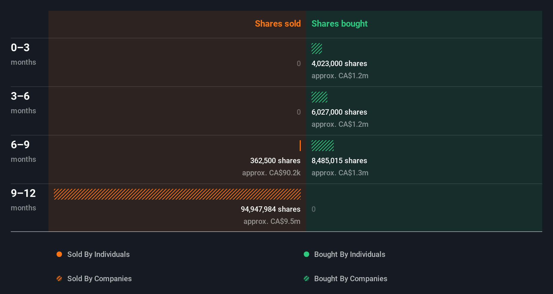The width and height of the screenshot is (553, 294).
Task: Toggle the Sold By Companies legend label
Action: (x=99, y=278)
